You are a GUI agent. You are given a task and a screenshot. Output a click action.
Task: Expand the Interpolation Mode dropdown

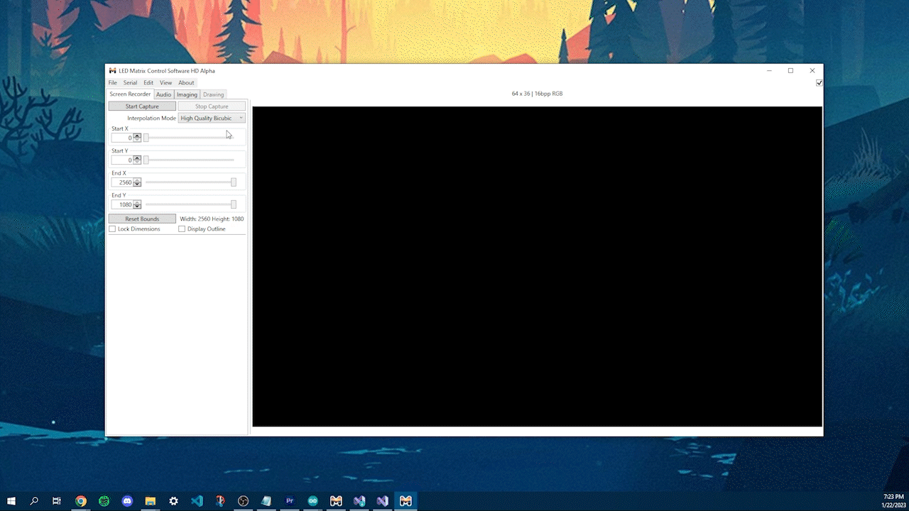pos(212,118)
